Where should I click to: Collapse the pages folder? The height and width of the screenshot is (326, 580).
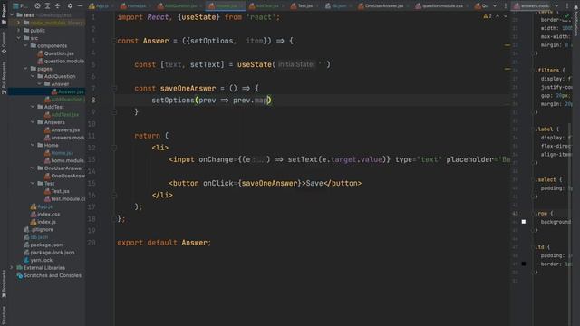(25, 69)
